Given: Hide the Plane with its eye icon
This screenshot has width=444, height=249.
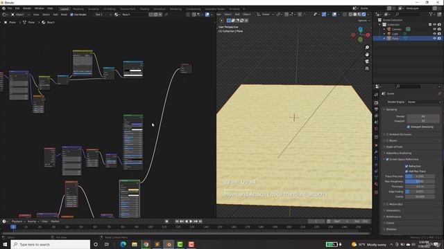Looking at the screenshot, I should point(435,39).
